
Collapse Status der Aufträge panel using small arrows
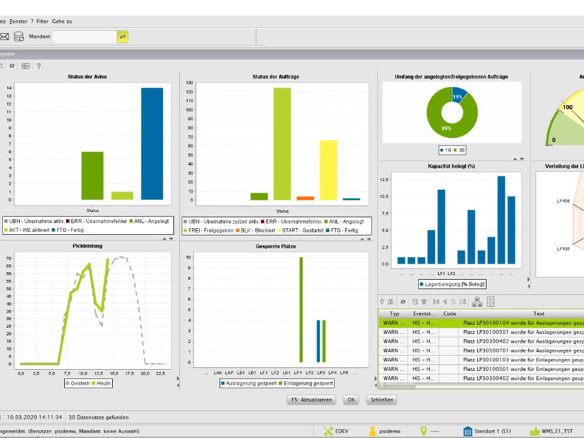[366, 239]
